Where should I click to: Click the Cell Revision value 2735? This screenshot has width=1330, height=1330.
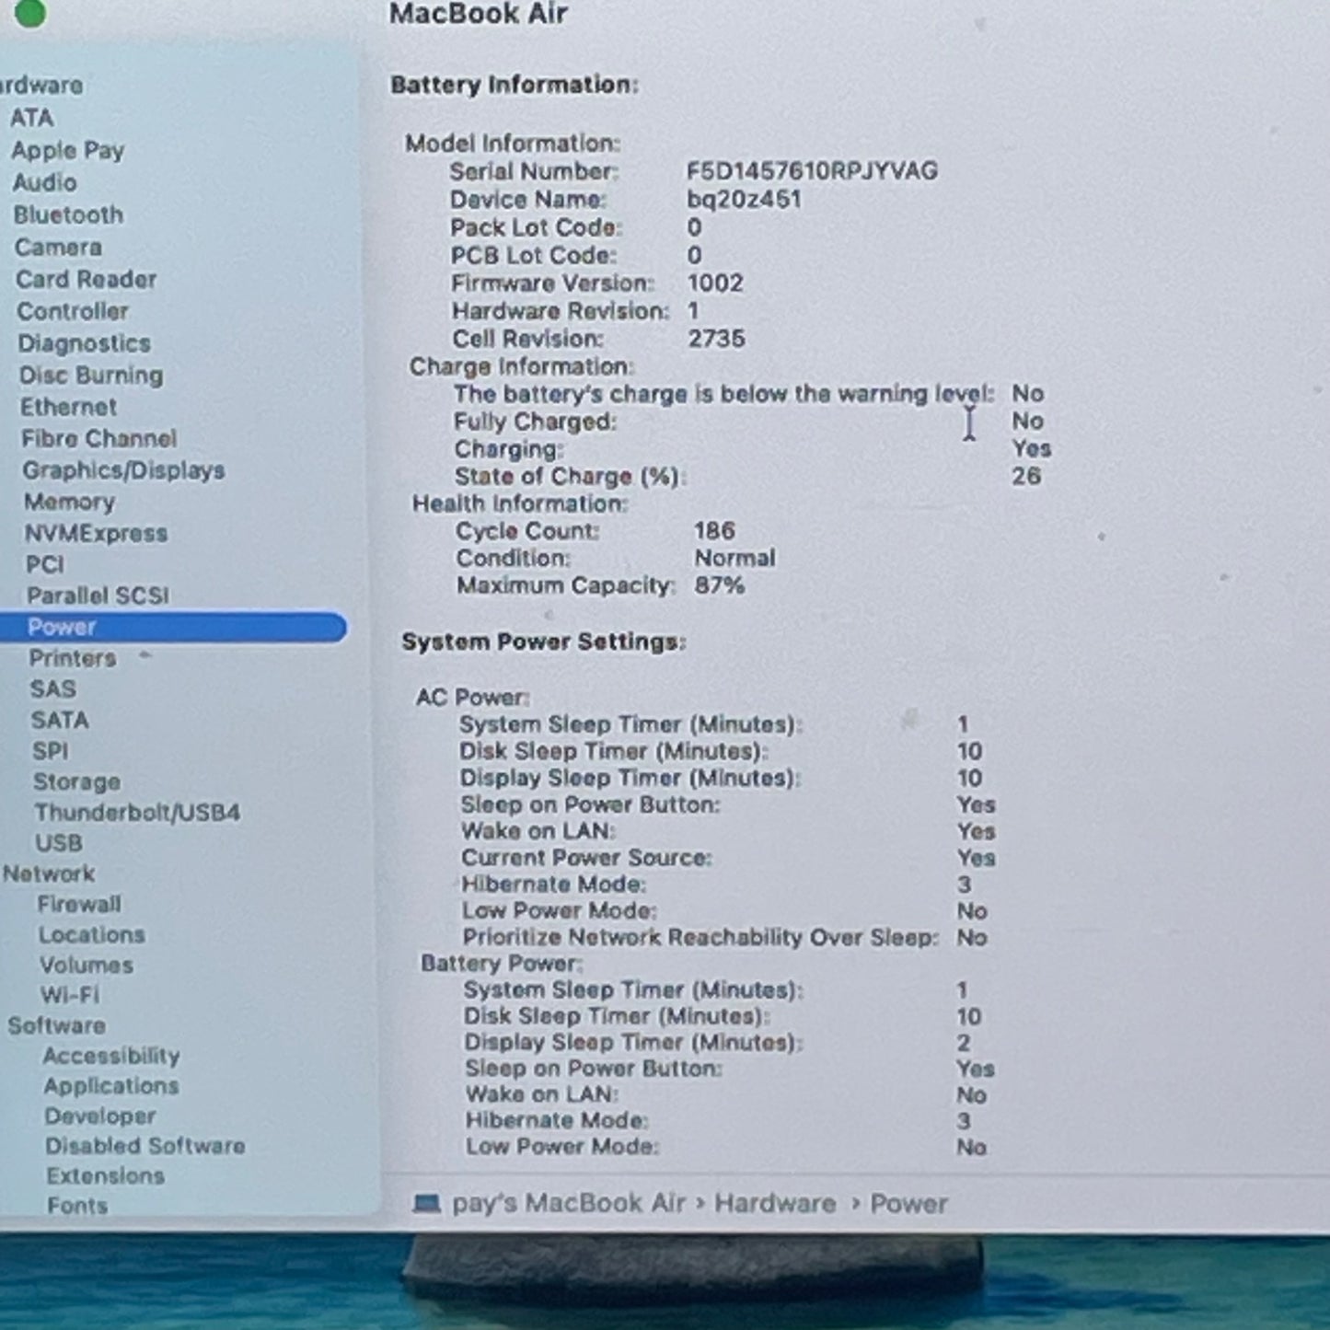click(716, 338)
